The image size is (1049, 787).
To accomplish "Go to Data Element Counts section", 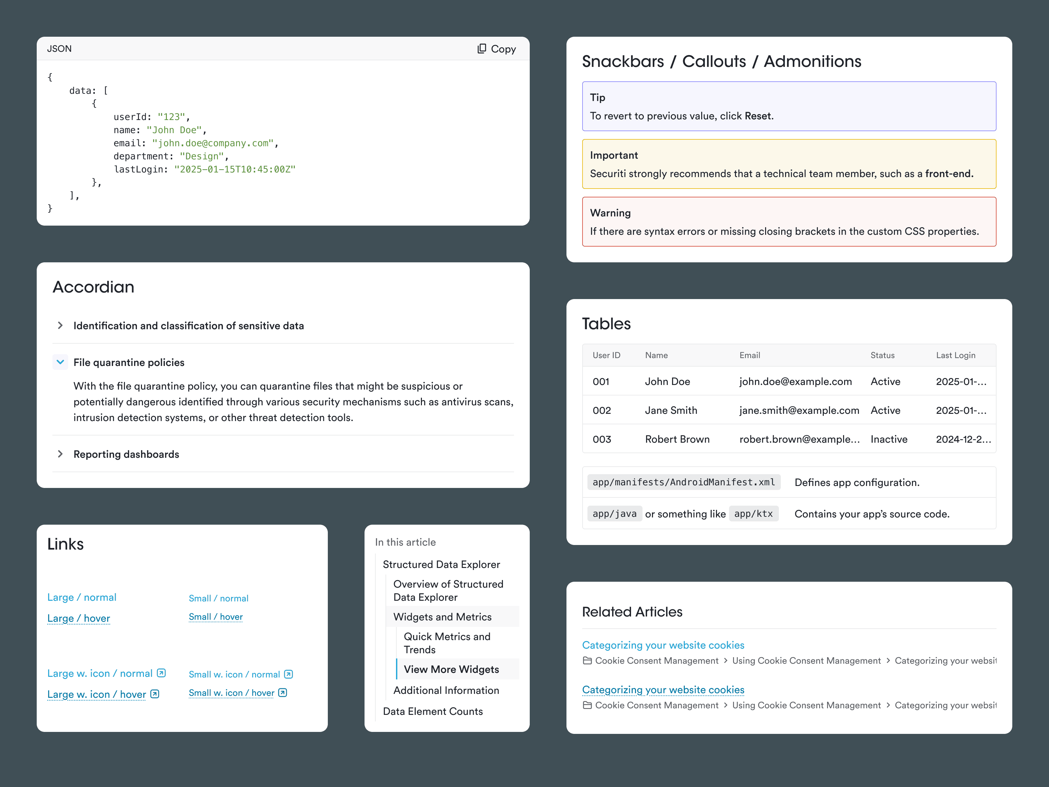I will coord(432,711).
